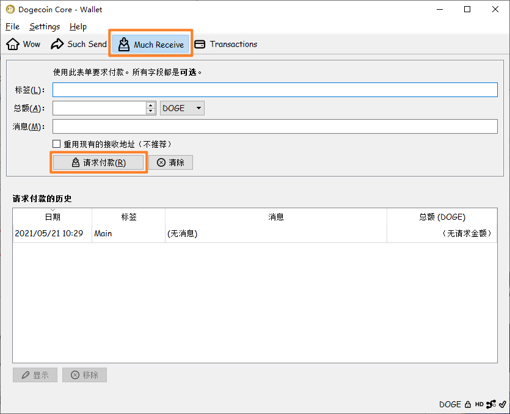Open the Help menu
Screen dimensions: 510x414
(x=78, y=26)
